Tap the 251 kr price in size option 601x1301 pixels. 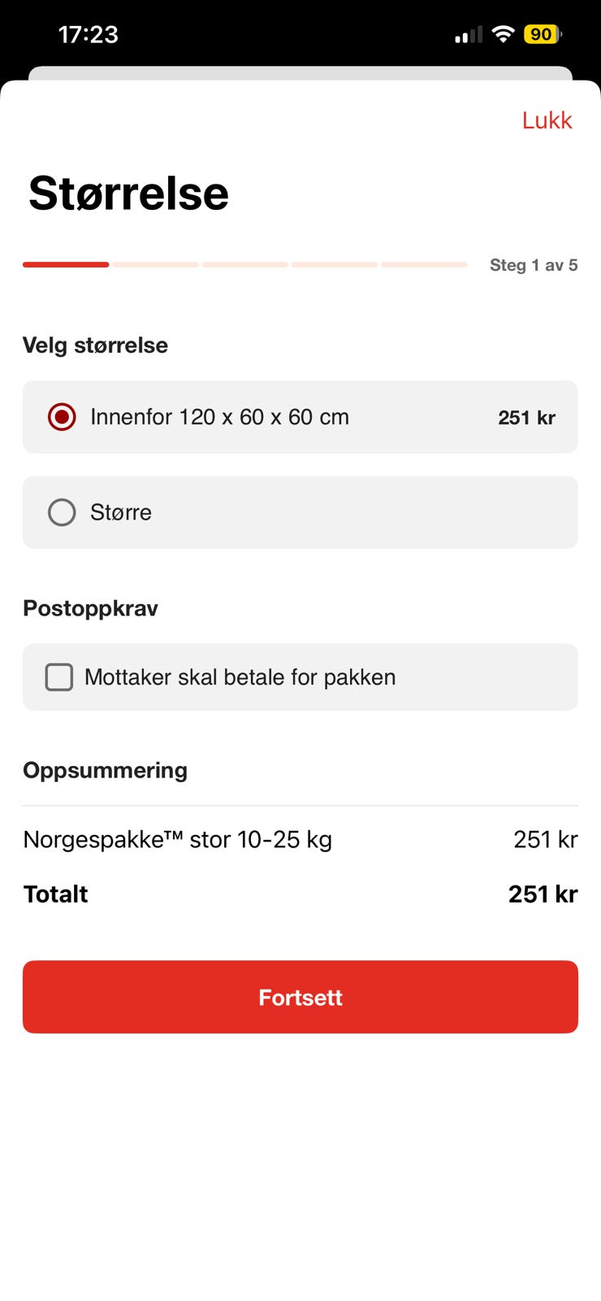pyautogui.click(x=527, y=418)
